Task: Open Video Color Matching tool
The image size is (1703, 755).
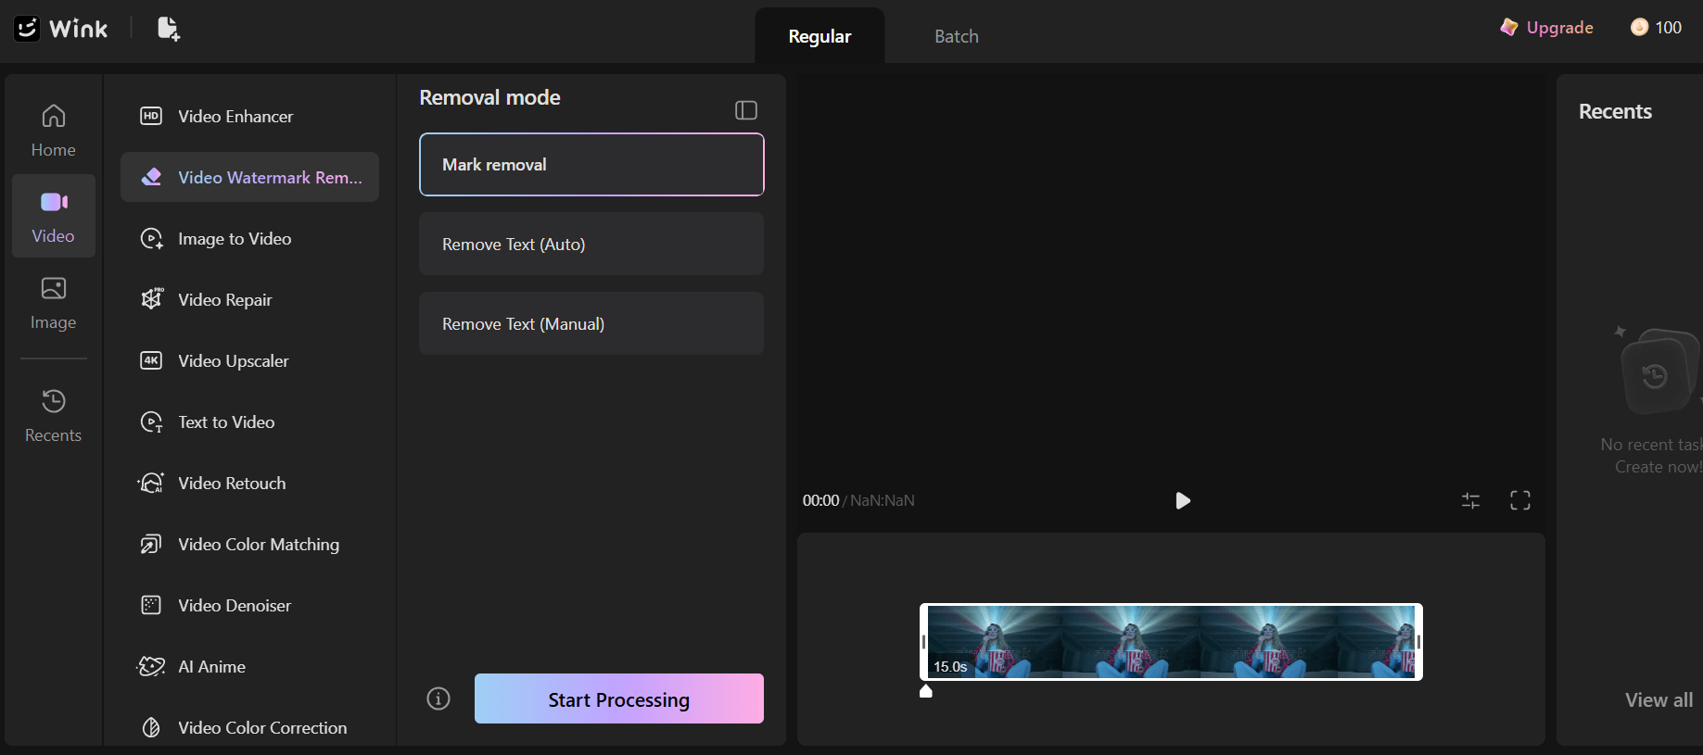Action: point(250,544)
